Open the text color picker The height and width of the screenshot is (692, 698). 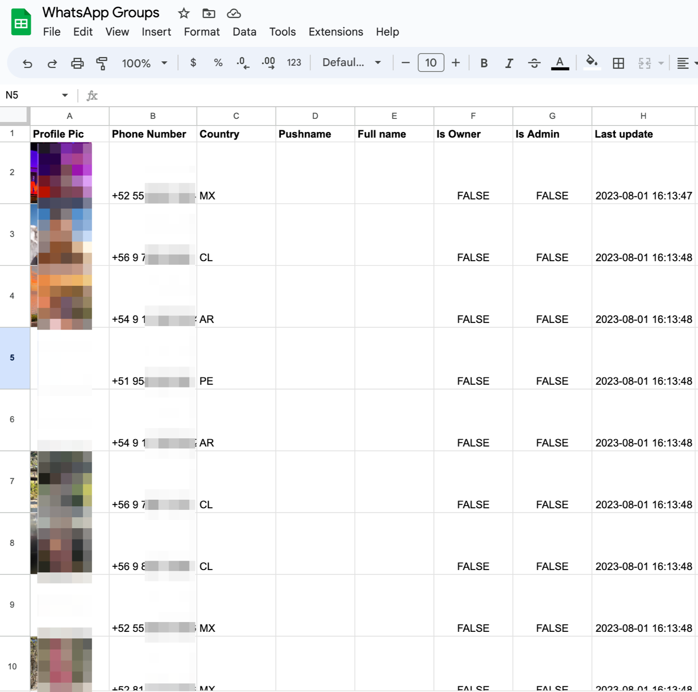[x=560, y=63]
